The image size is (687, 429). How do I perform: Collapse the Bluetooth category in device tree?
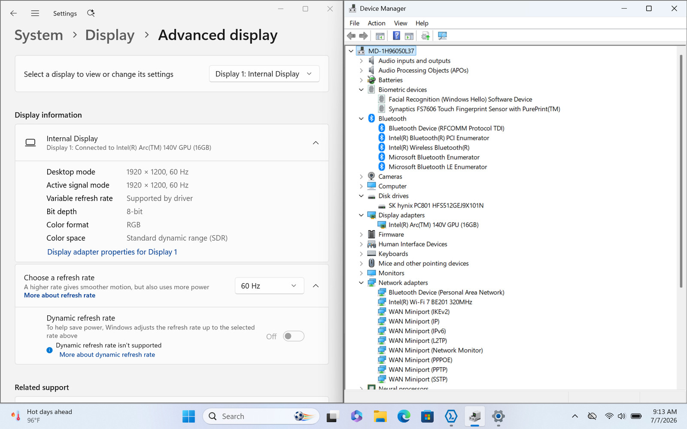pos(361,119)
